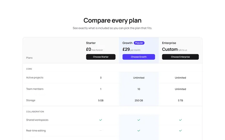Viewport: 225px width, 140px height.
Task: Click the COLLABORATION section heading
Action: point(35,112)
